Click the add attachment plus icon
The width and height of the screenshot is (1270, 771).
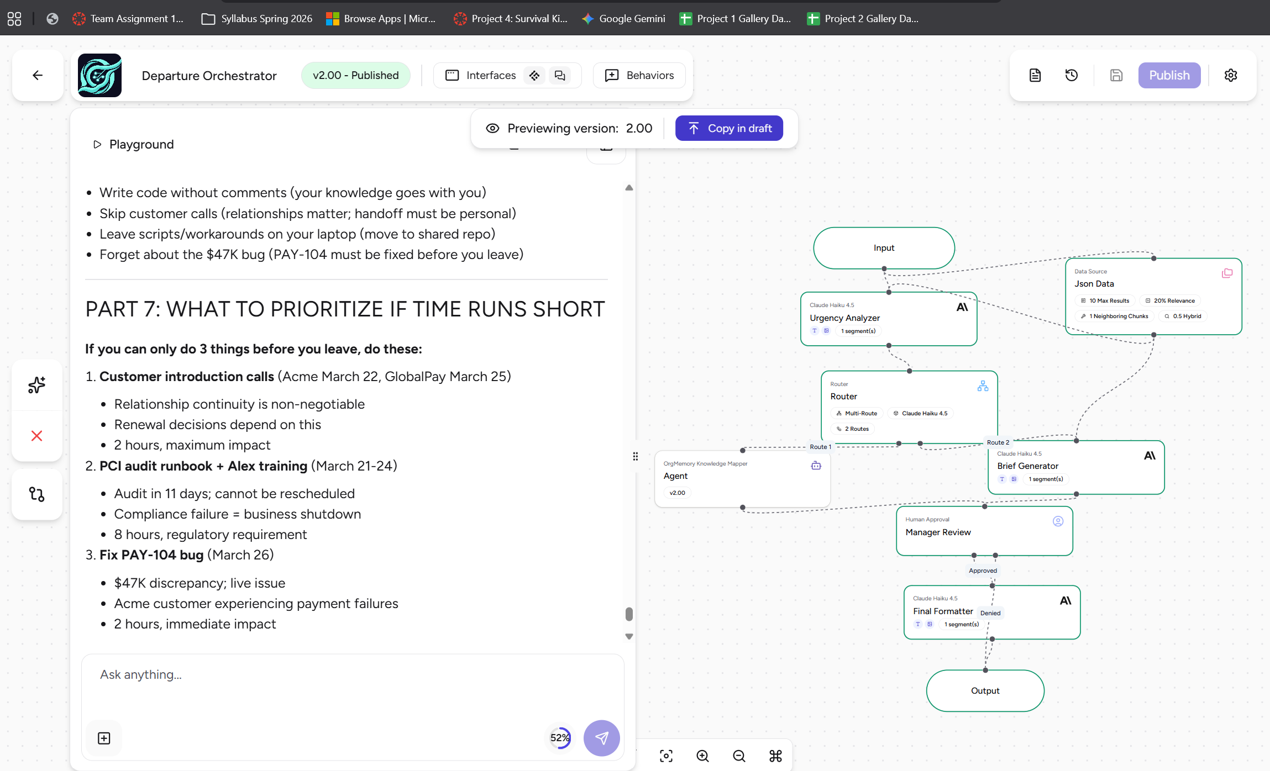[x=104, y=738]
